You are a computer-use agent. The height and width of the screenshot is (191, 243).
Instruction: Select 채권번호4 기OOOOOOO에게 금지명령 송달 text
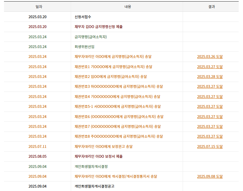coord(117,97)
